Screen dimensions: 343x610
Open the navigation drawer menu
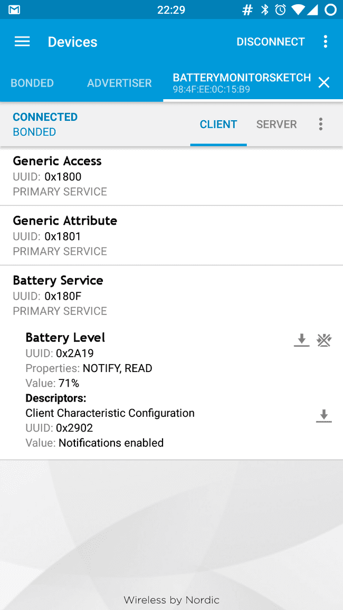(22, 42)
